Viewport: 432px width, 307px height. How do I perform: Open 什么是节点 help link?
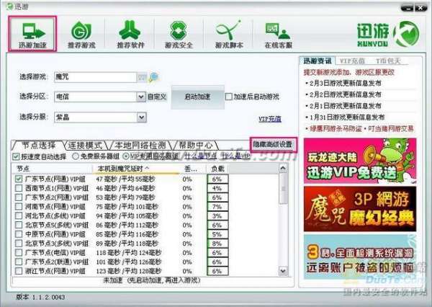pyautogui.click(x=200, y=156)
